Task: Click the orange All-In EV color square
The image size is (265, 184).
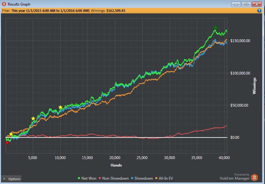Action: (158, 178)
